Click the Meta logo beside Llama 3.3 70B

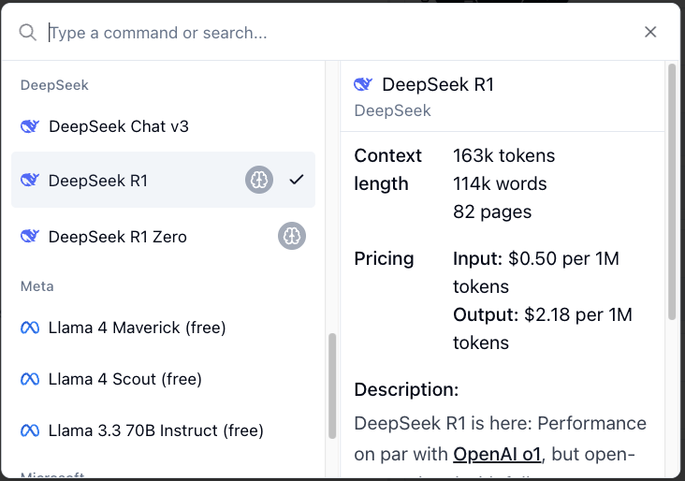click(30, 430)
